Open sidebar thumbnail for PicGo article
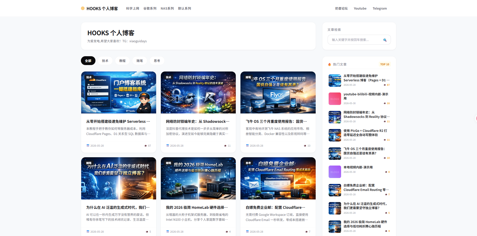The height and width of the screenshot is (236, 477). click(x=335, y=135)
